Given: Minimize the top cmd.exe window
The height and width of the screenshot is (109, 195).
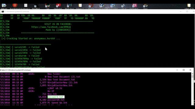Looking at the screenshot, I should (181, 12).
